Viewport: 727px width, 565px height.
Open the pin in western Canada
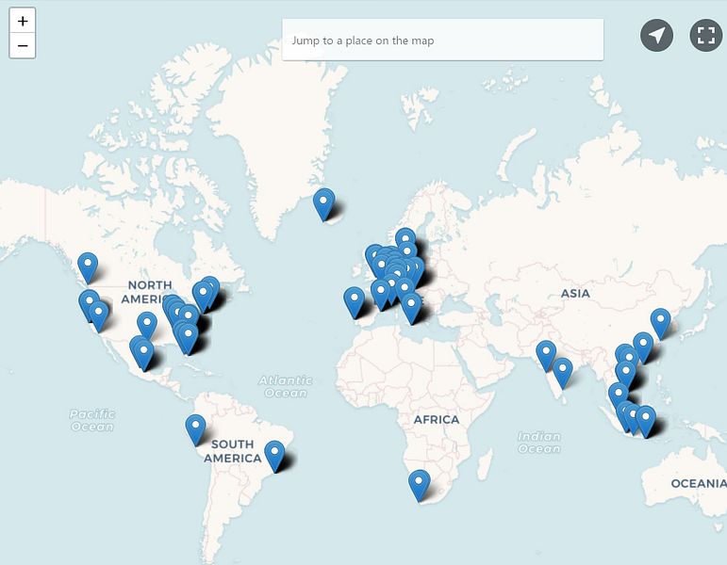88,267
